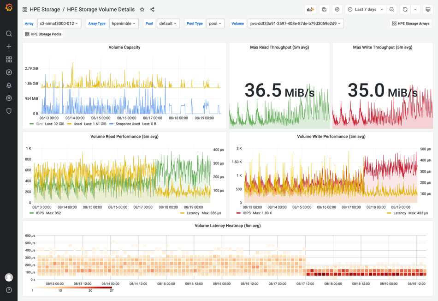Open the Last 7 days time picker
Screen dimensions: 438x301
click(366, 10)
